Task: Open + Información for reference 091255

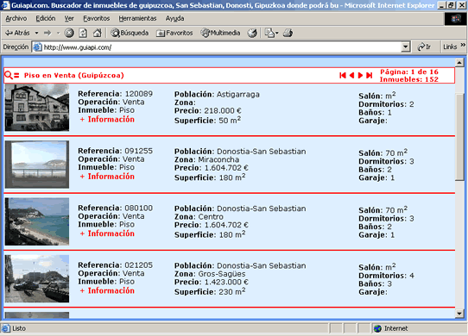Action: pyautogui.click(x=107, y=177)
